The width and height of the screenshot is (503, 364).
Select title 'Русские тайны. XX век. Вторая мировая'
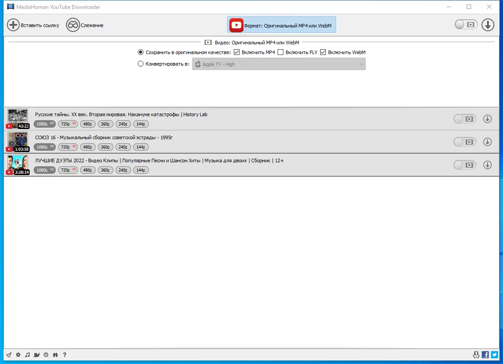click(80, 114)
